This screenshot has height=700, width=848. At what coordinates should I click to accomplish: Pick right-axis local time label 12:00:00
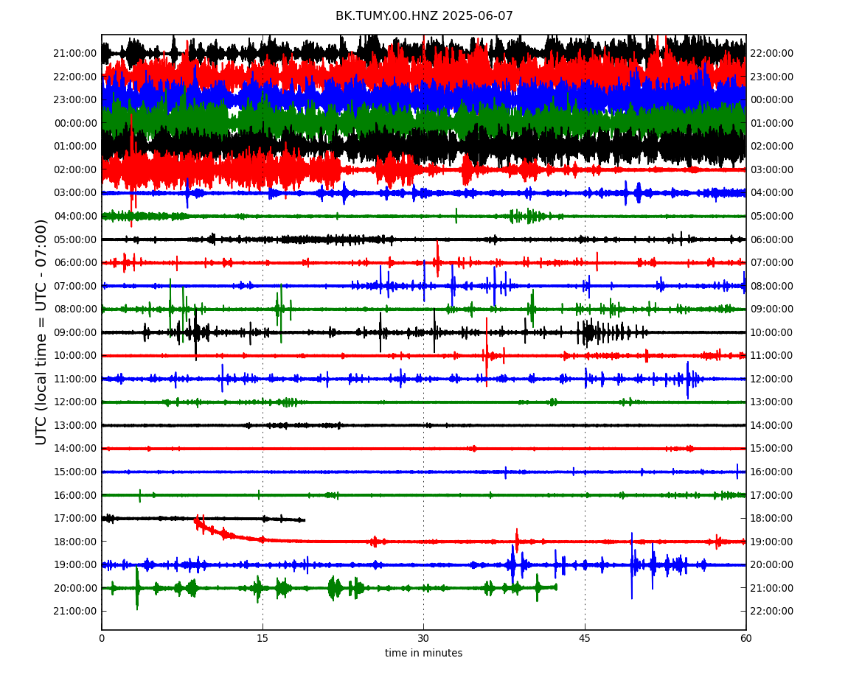(x=772, y=379)
